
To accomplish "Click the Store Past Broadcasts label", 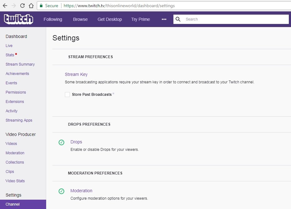I will [92, 95].
